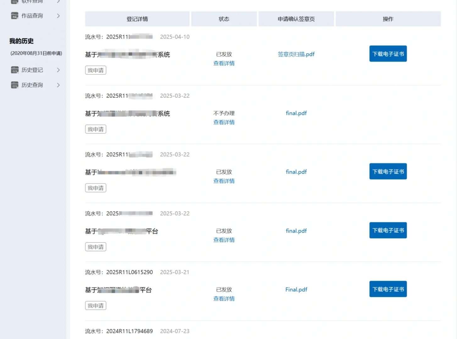
Task: Open the 签章页扫描.pdf link
Action: [296, 54]
